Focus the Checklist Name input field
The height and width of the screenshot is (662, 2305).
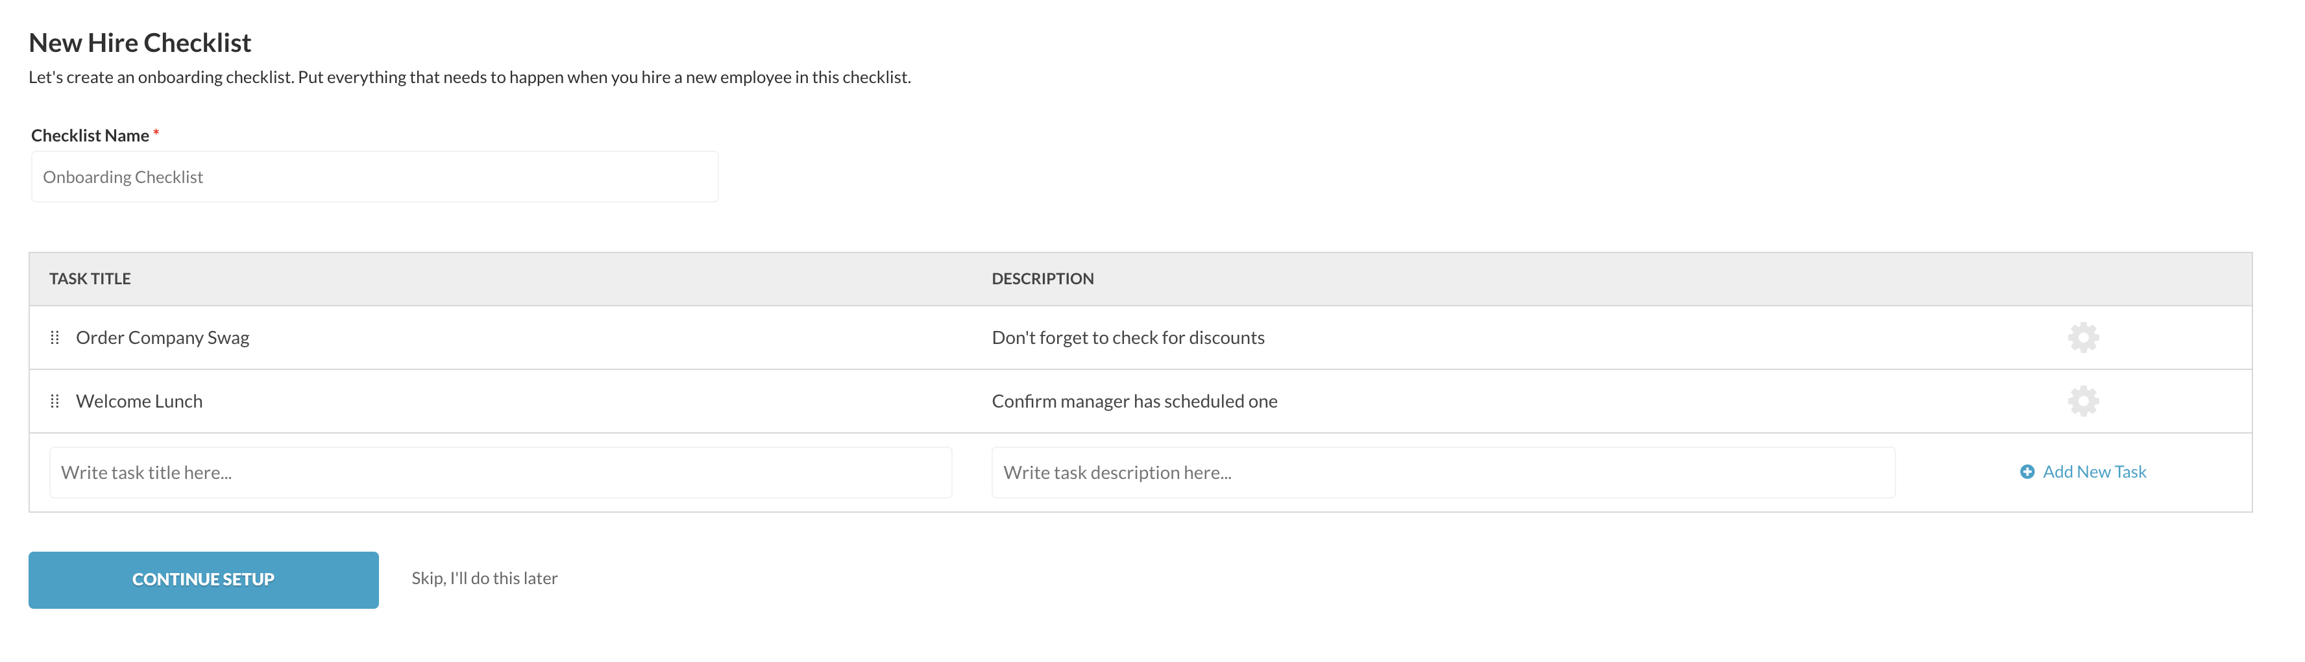[x=374, y=177]
